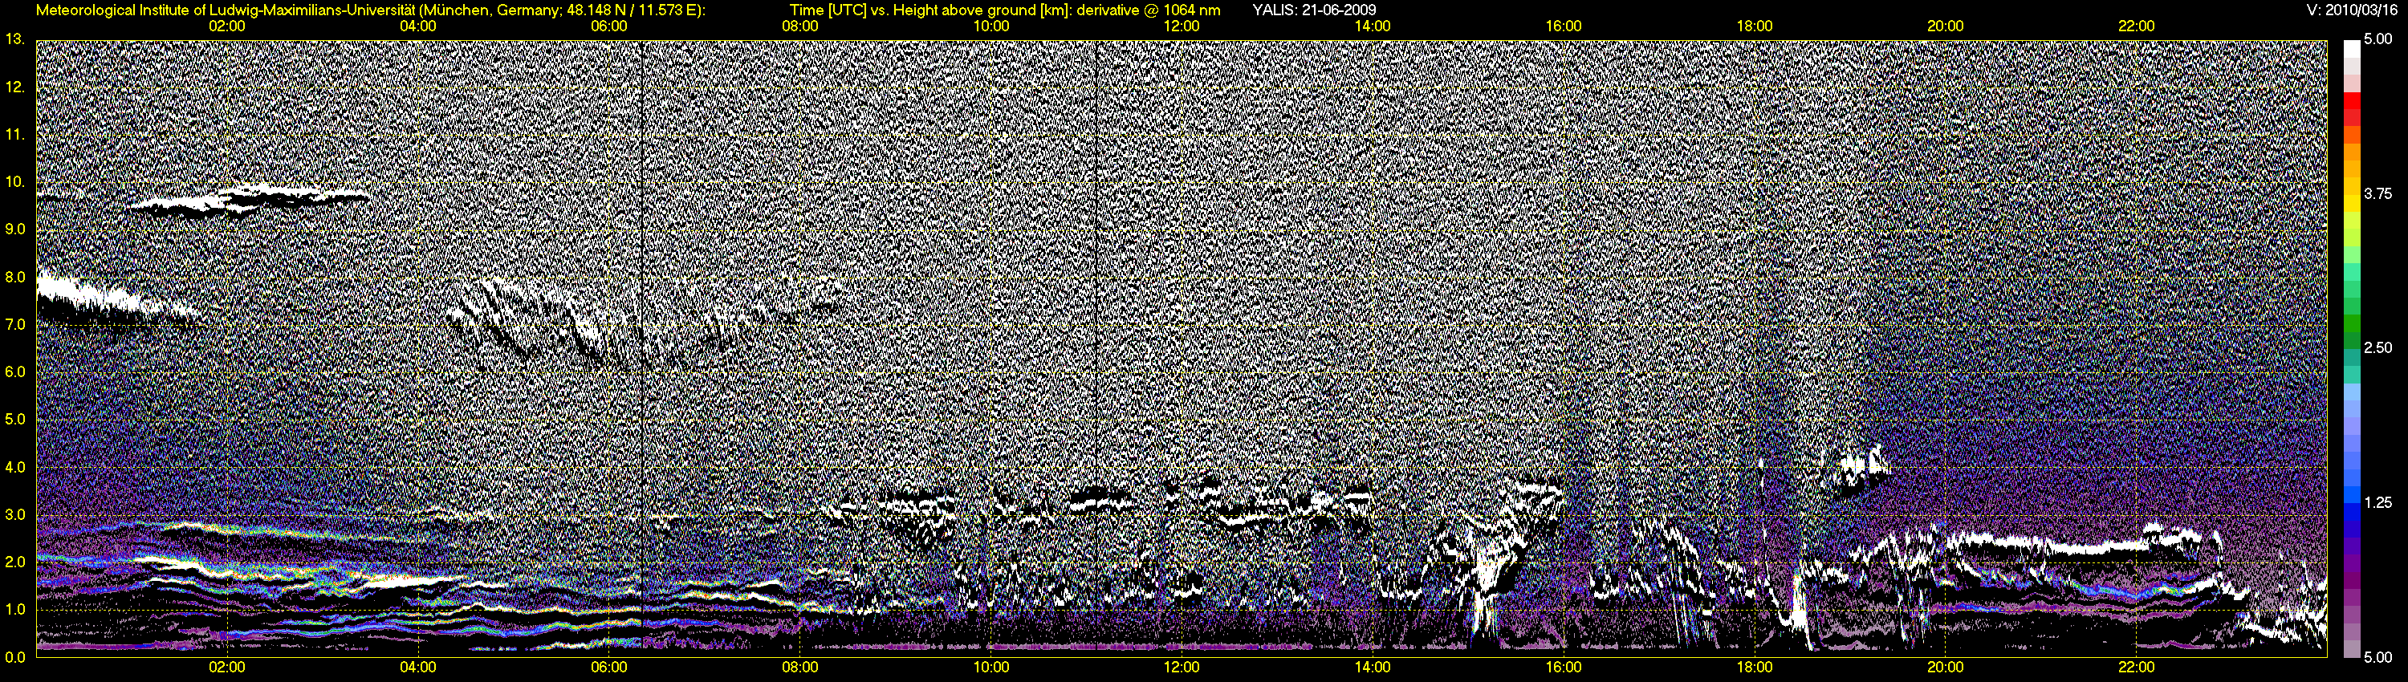The image size is (2408, 682).
Task: Click the '6.0' height axis label
Action: pos(15,371)
